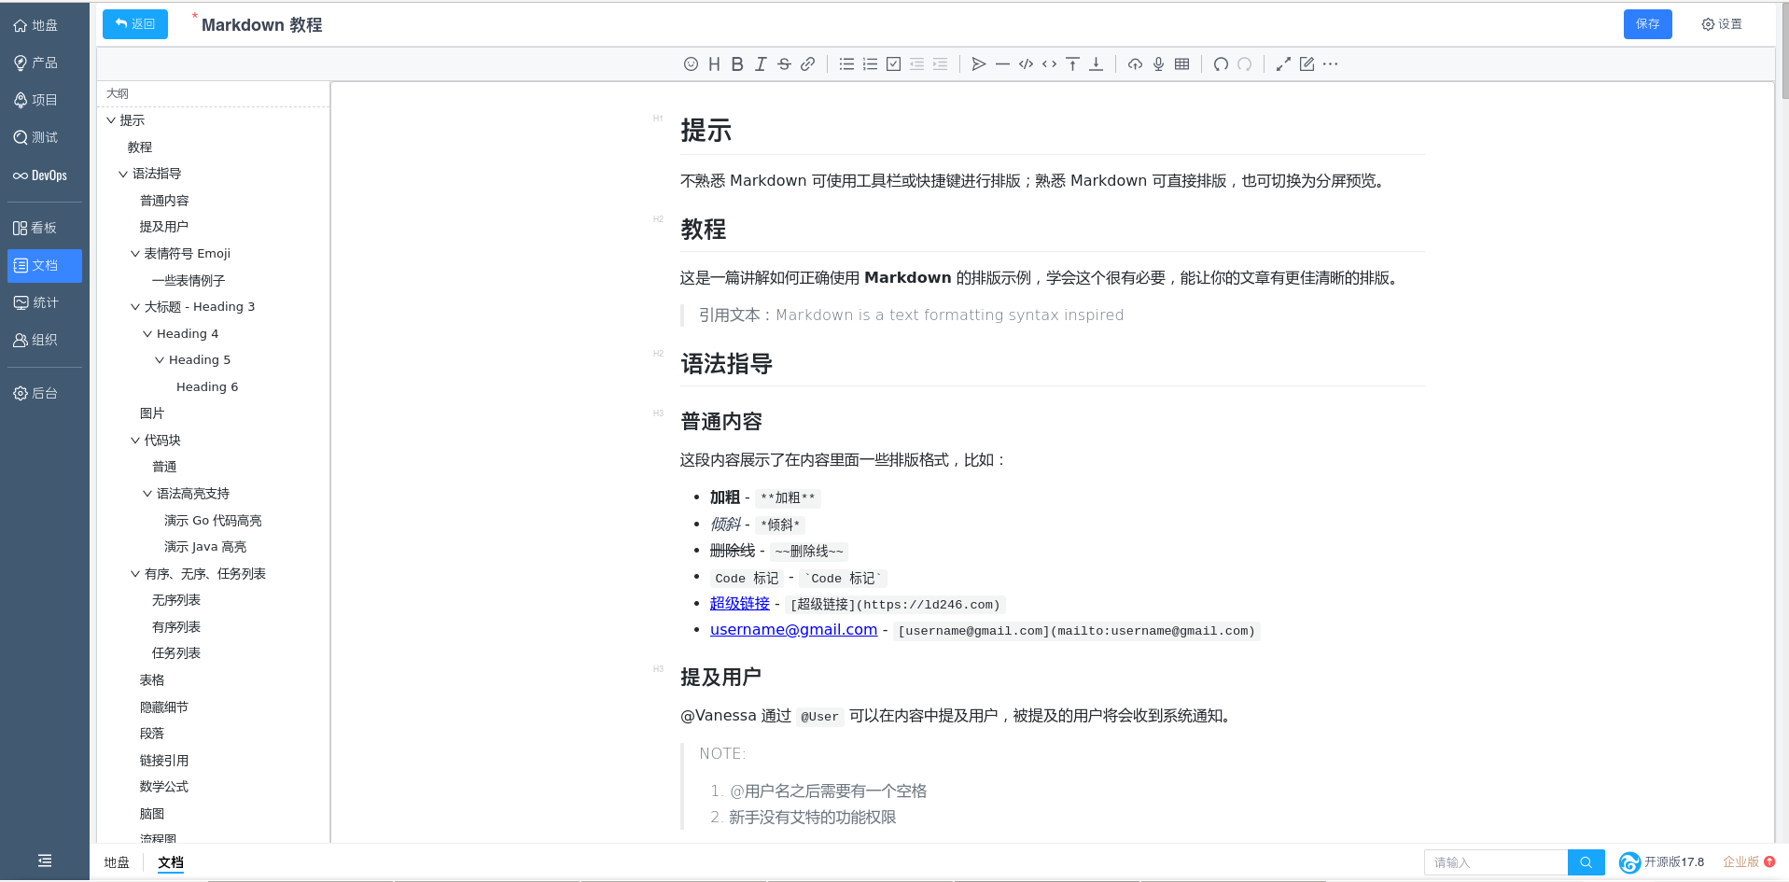The height and width of the screenshot is (882, 1789).
Task: Click the 保存 save button
Action: [1647, 24]
